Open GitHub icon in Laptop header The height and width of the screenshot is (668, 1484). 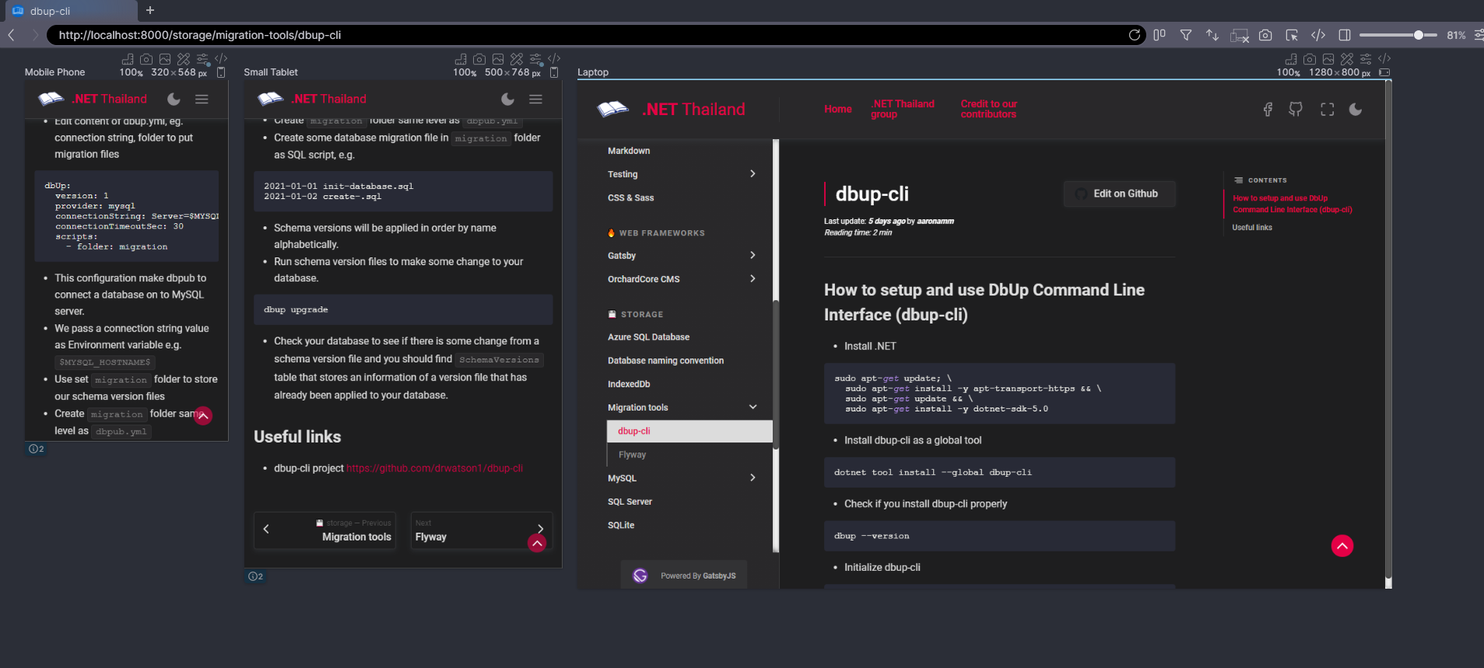1296,110
